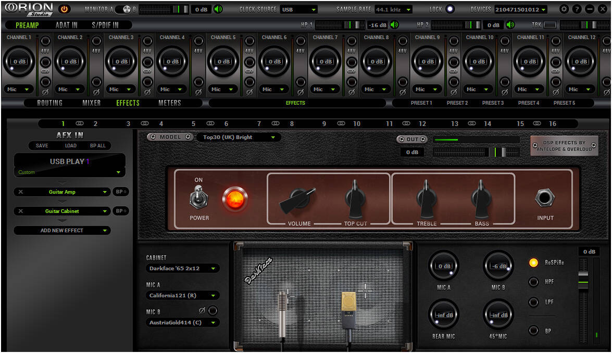Mute headphone output HP 1 speaker icon
Image resolution: width=612 pixels, height=353 pixels.
[395, 25]
